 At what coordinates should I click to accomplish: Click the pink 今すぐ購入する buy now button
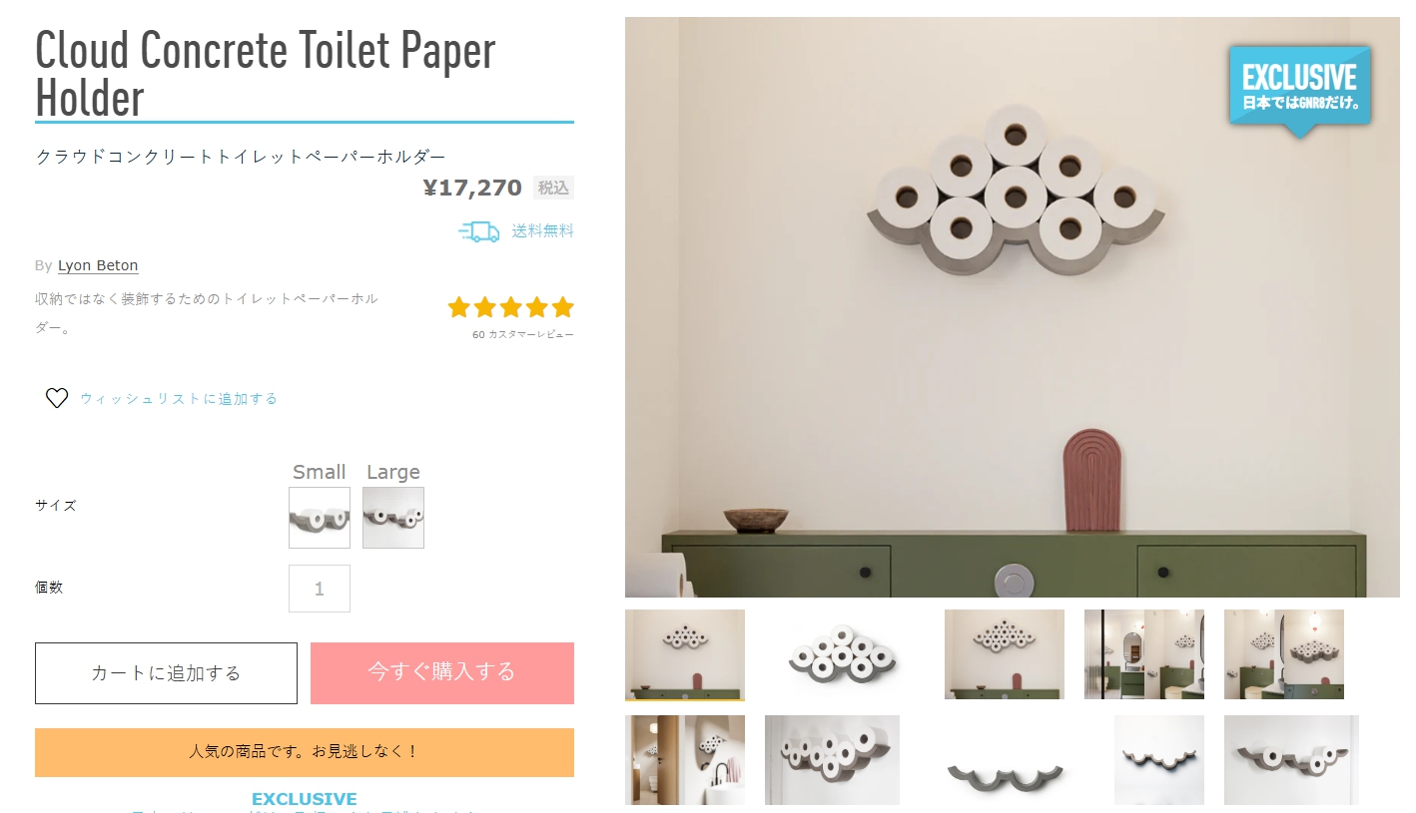pos(442,672)
